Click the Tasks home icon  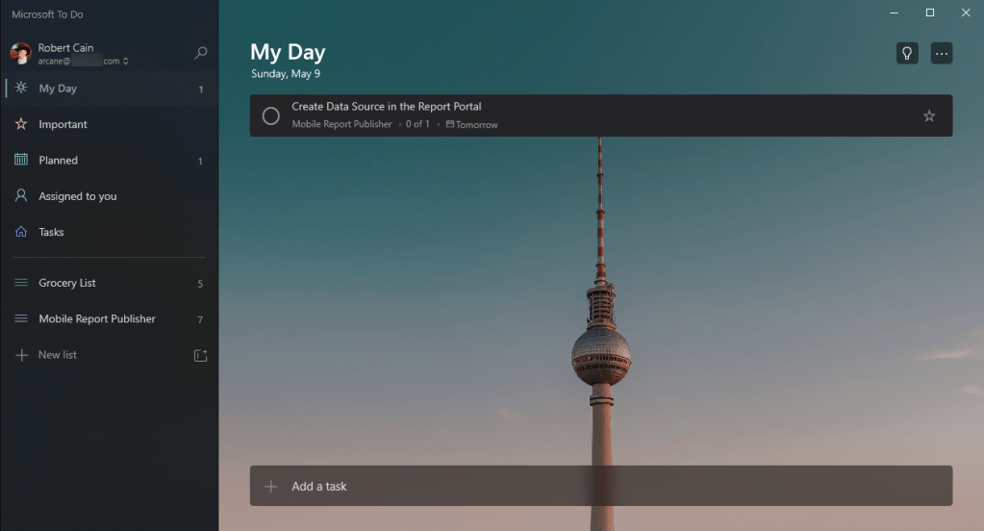pyautogui.click(x=21, y=232)
